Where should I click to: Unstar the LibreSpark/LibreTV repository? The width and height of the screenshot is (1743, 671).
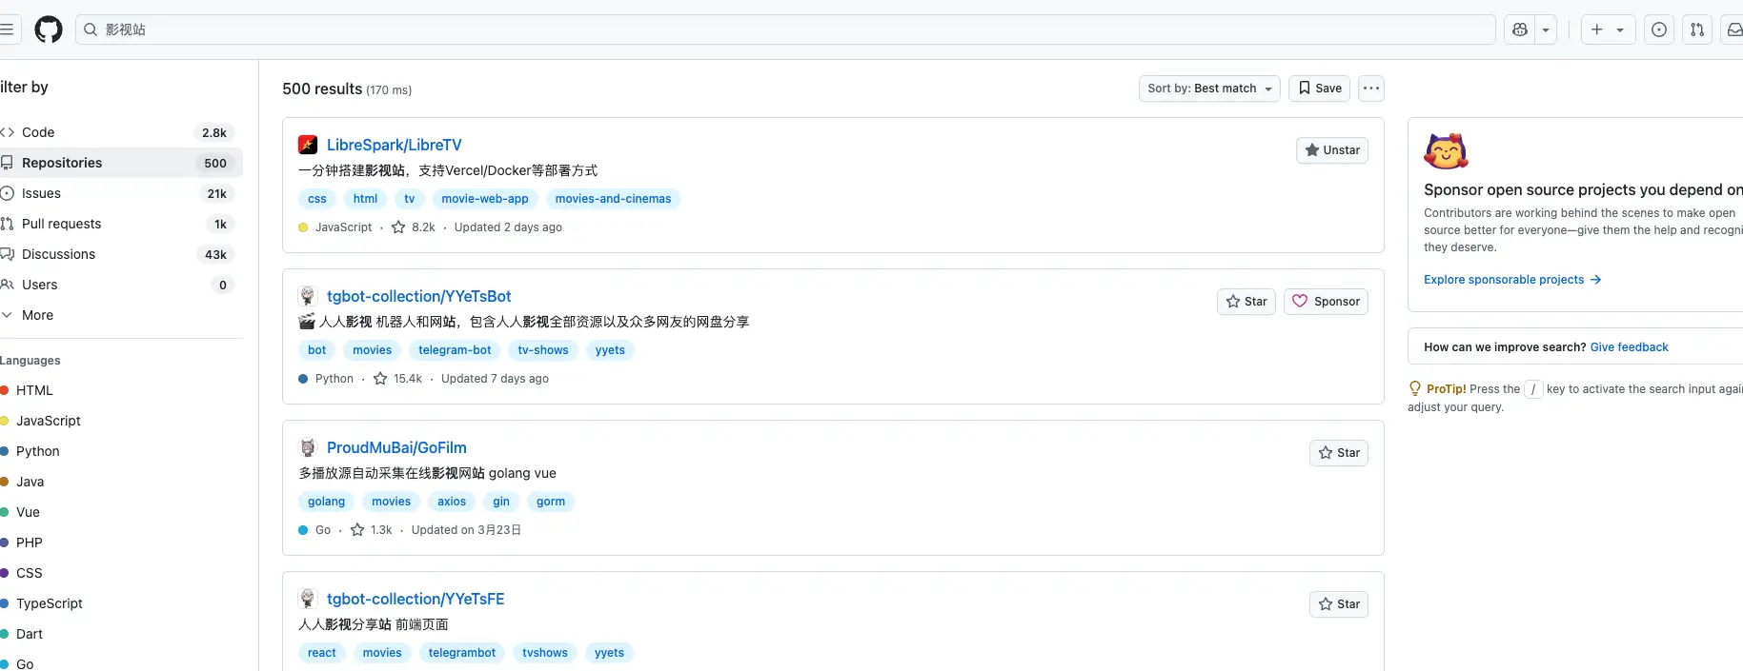pos(1331,150)
